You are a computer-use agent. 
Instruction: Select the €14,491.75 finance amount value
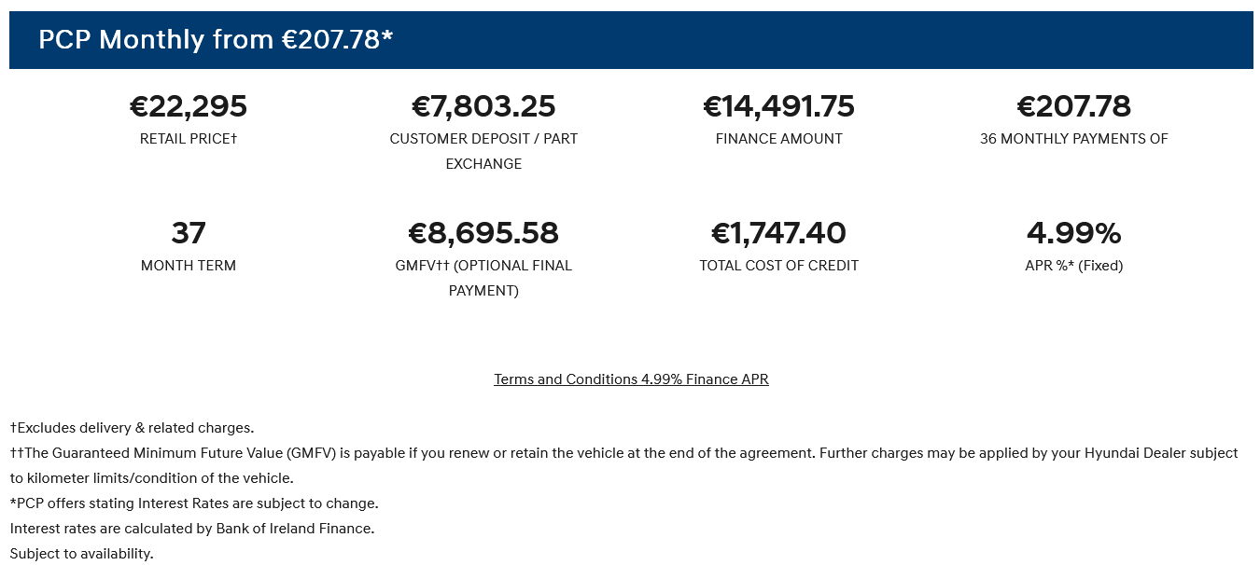pyautogui.click(x=779, y=106)
